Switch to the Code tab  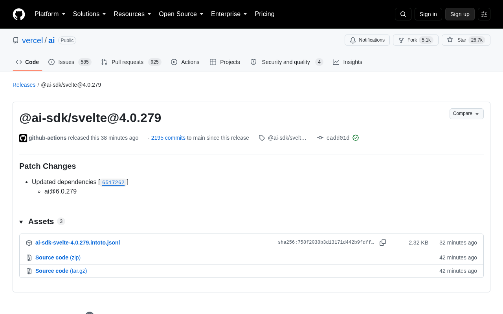coord(28,62)
